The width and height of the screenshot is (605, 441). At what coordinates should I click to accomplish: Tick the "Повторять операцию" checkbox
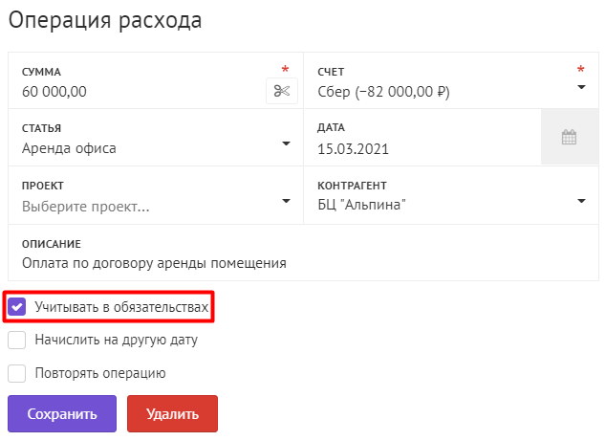pos(16,373)
